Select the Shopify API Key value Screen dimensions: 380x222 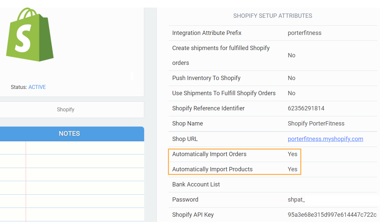coord(332,215)
